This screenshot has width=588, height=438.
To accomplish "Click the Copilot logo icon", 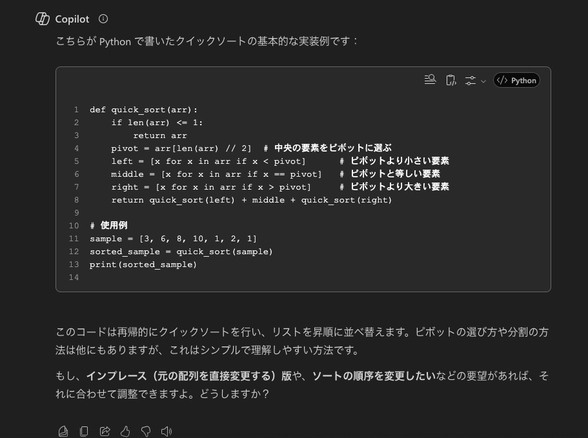I will [x=43, y=19].
